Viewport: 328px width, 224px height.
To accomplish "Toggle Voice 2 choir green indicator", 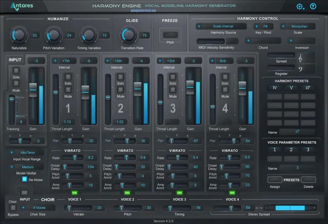I will pyautogui.click(x=127, y=193).
